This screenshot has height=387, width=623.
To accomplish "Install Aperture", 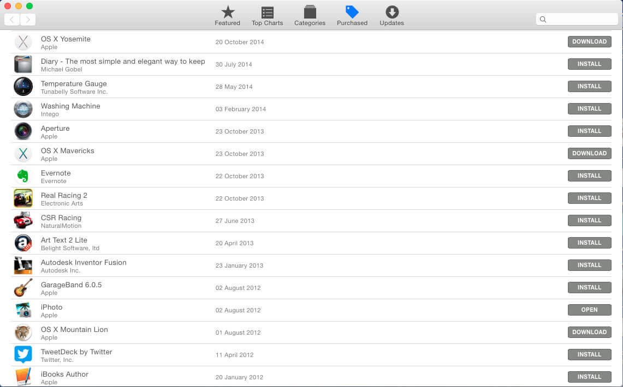I will tap(589, 131).
